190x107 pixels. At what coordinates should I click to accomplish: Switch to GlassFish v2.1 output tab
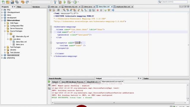tap(93, 82)
